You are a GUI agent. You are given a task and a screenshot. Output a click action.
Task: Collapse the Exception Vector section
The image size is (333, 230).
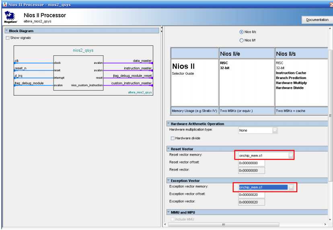coord(169,181)
